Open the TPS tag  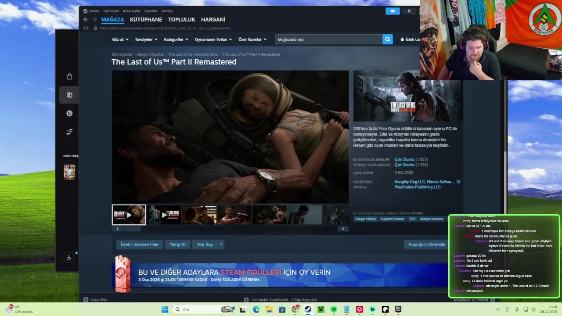412,219
